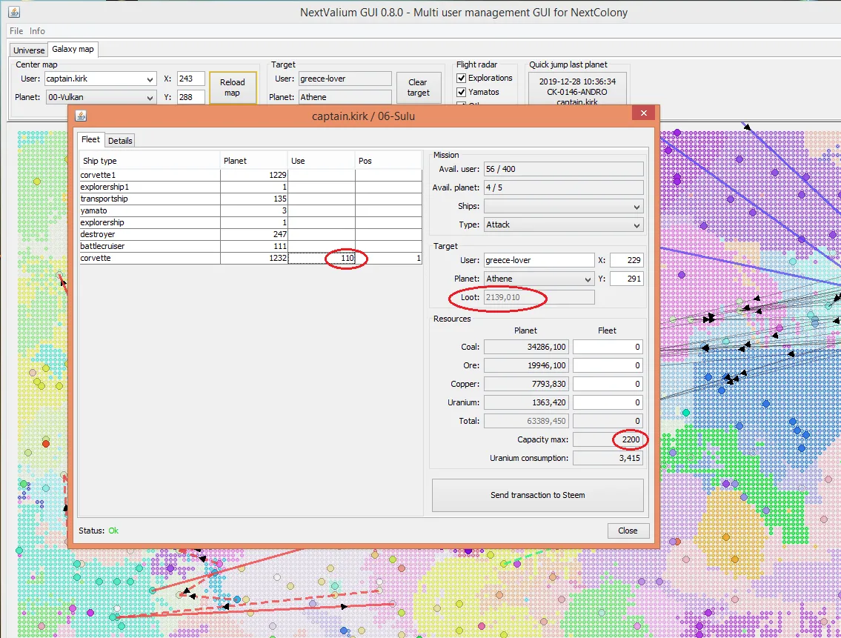Click Send transaction to Steem
This screenshot has width=841, height=638.
pos(537,495)
